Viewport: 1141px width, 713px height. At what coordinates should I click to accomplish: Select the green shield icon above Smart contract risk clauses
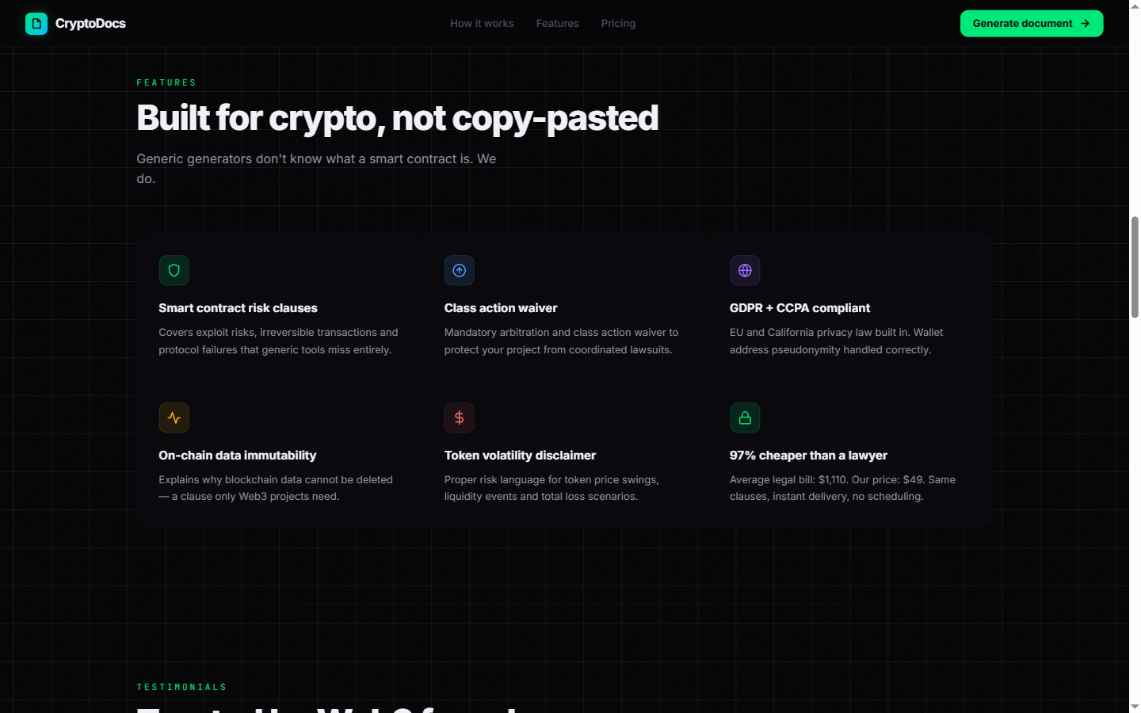coord(174,270)
